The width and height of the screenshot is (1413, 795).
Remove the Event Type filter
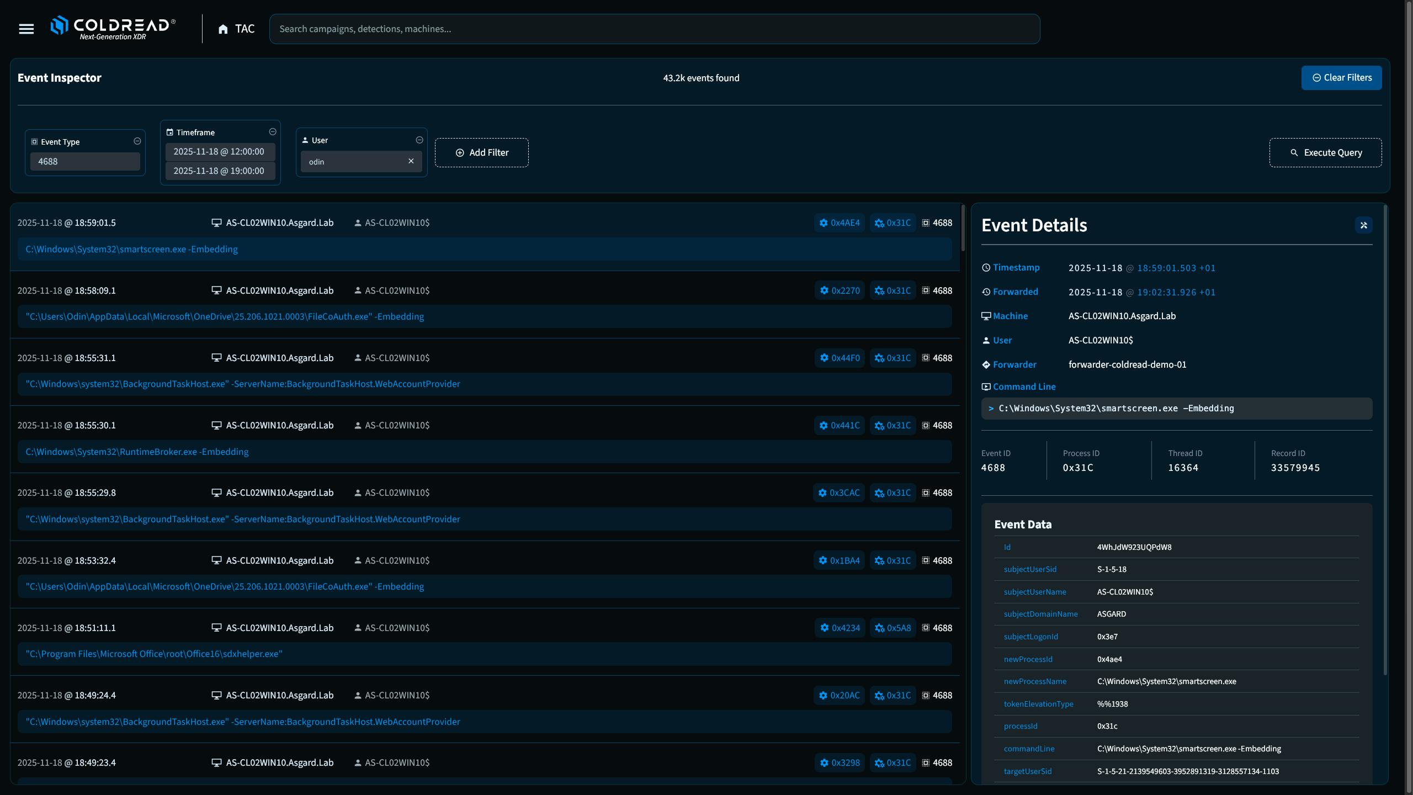tap(137, 141)
